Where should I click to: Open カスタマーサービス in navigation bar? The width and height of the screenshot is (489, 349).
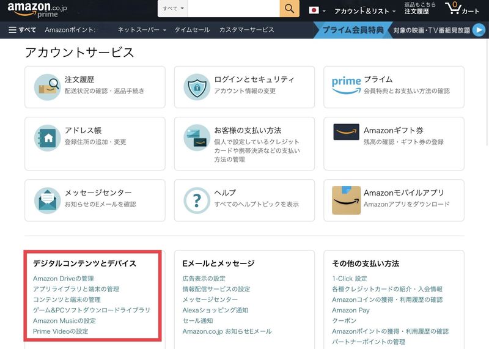246,30
